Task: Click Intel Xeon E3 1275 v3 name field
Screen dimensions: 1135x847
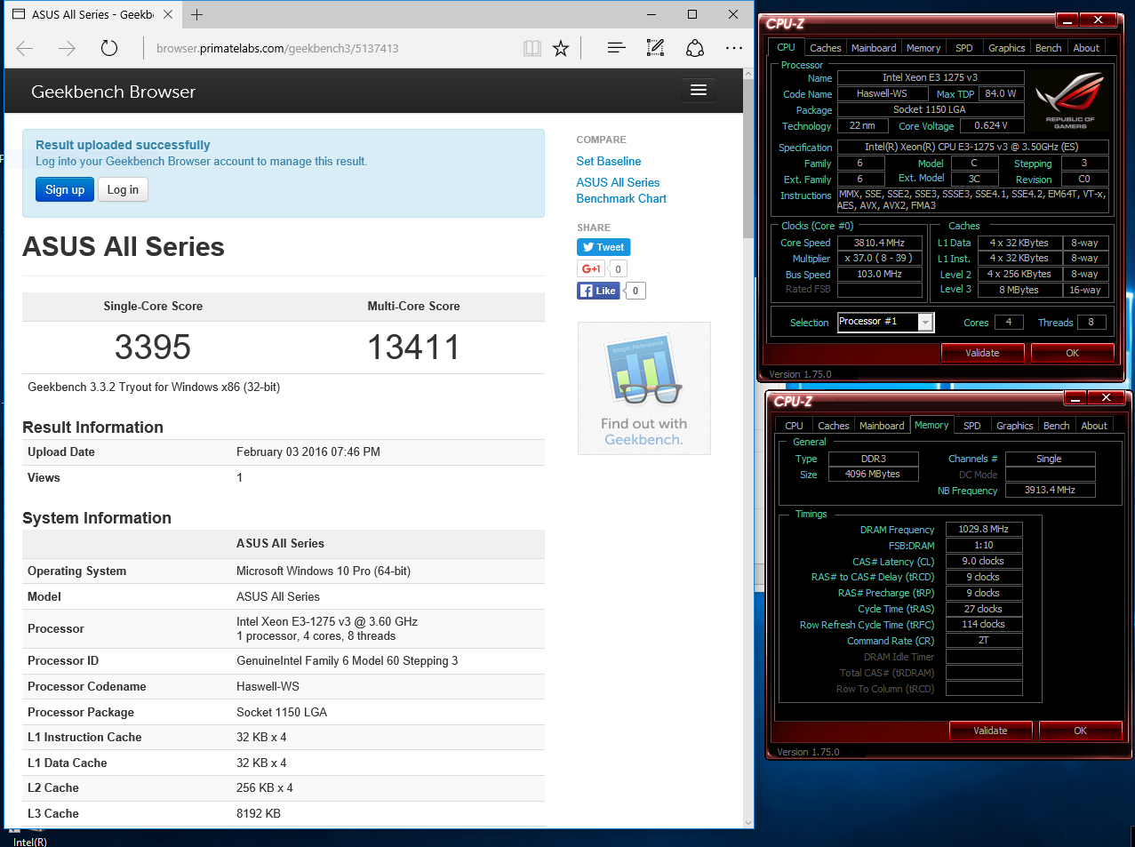Action: (930, 77)
